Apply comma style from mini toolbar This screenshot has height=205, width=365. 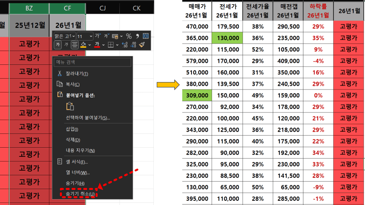[x=137, y=36]
